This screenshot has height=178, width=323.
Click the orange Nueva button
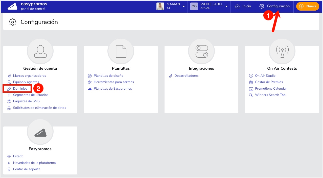pos(308,6)
